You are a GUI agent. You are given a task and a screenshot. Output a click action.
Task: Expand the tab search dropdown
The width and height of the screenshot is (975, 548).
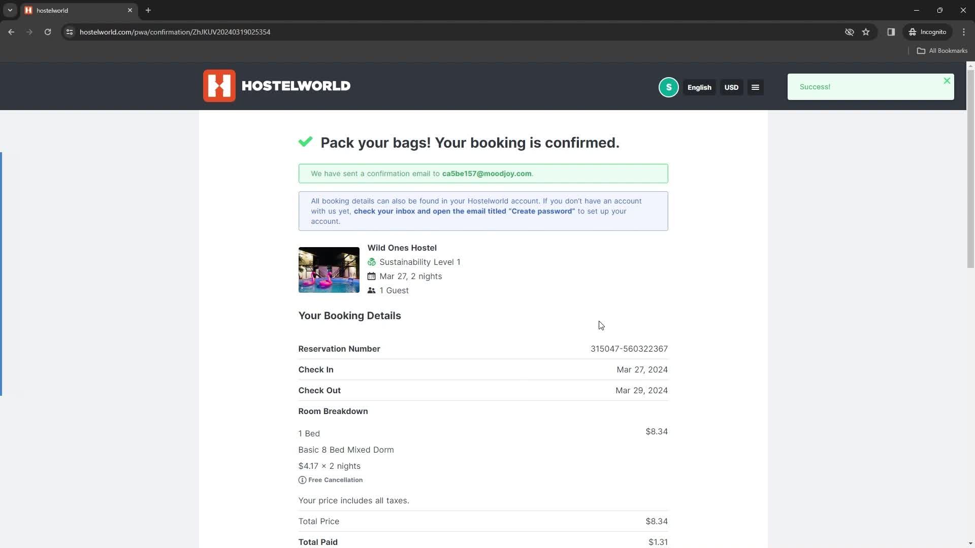10,10
